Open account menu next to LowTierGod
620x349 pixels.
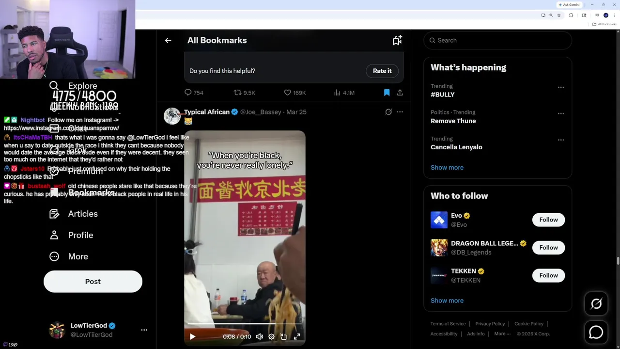(144, 330)
